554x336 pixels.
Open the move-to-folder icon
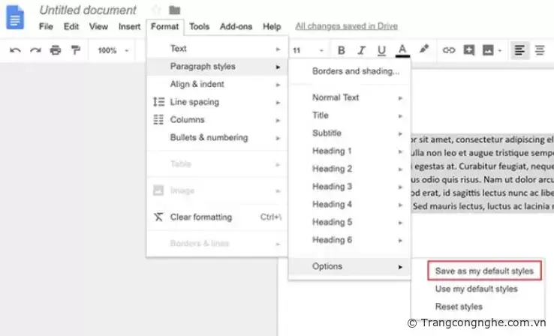click(174, 10)
